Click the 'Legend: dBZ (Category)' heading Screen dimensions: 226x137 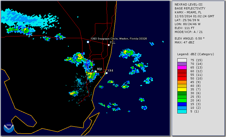(x=196, y=54)
